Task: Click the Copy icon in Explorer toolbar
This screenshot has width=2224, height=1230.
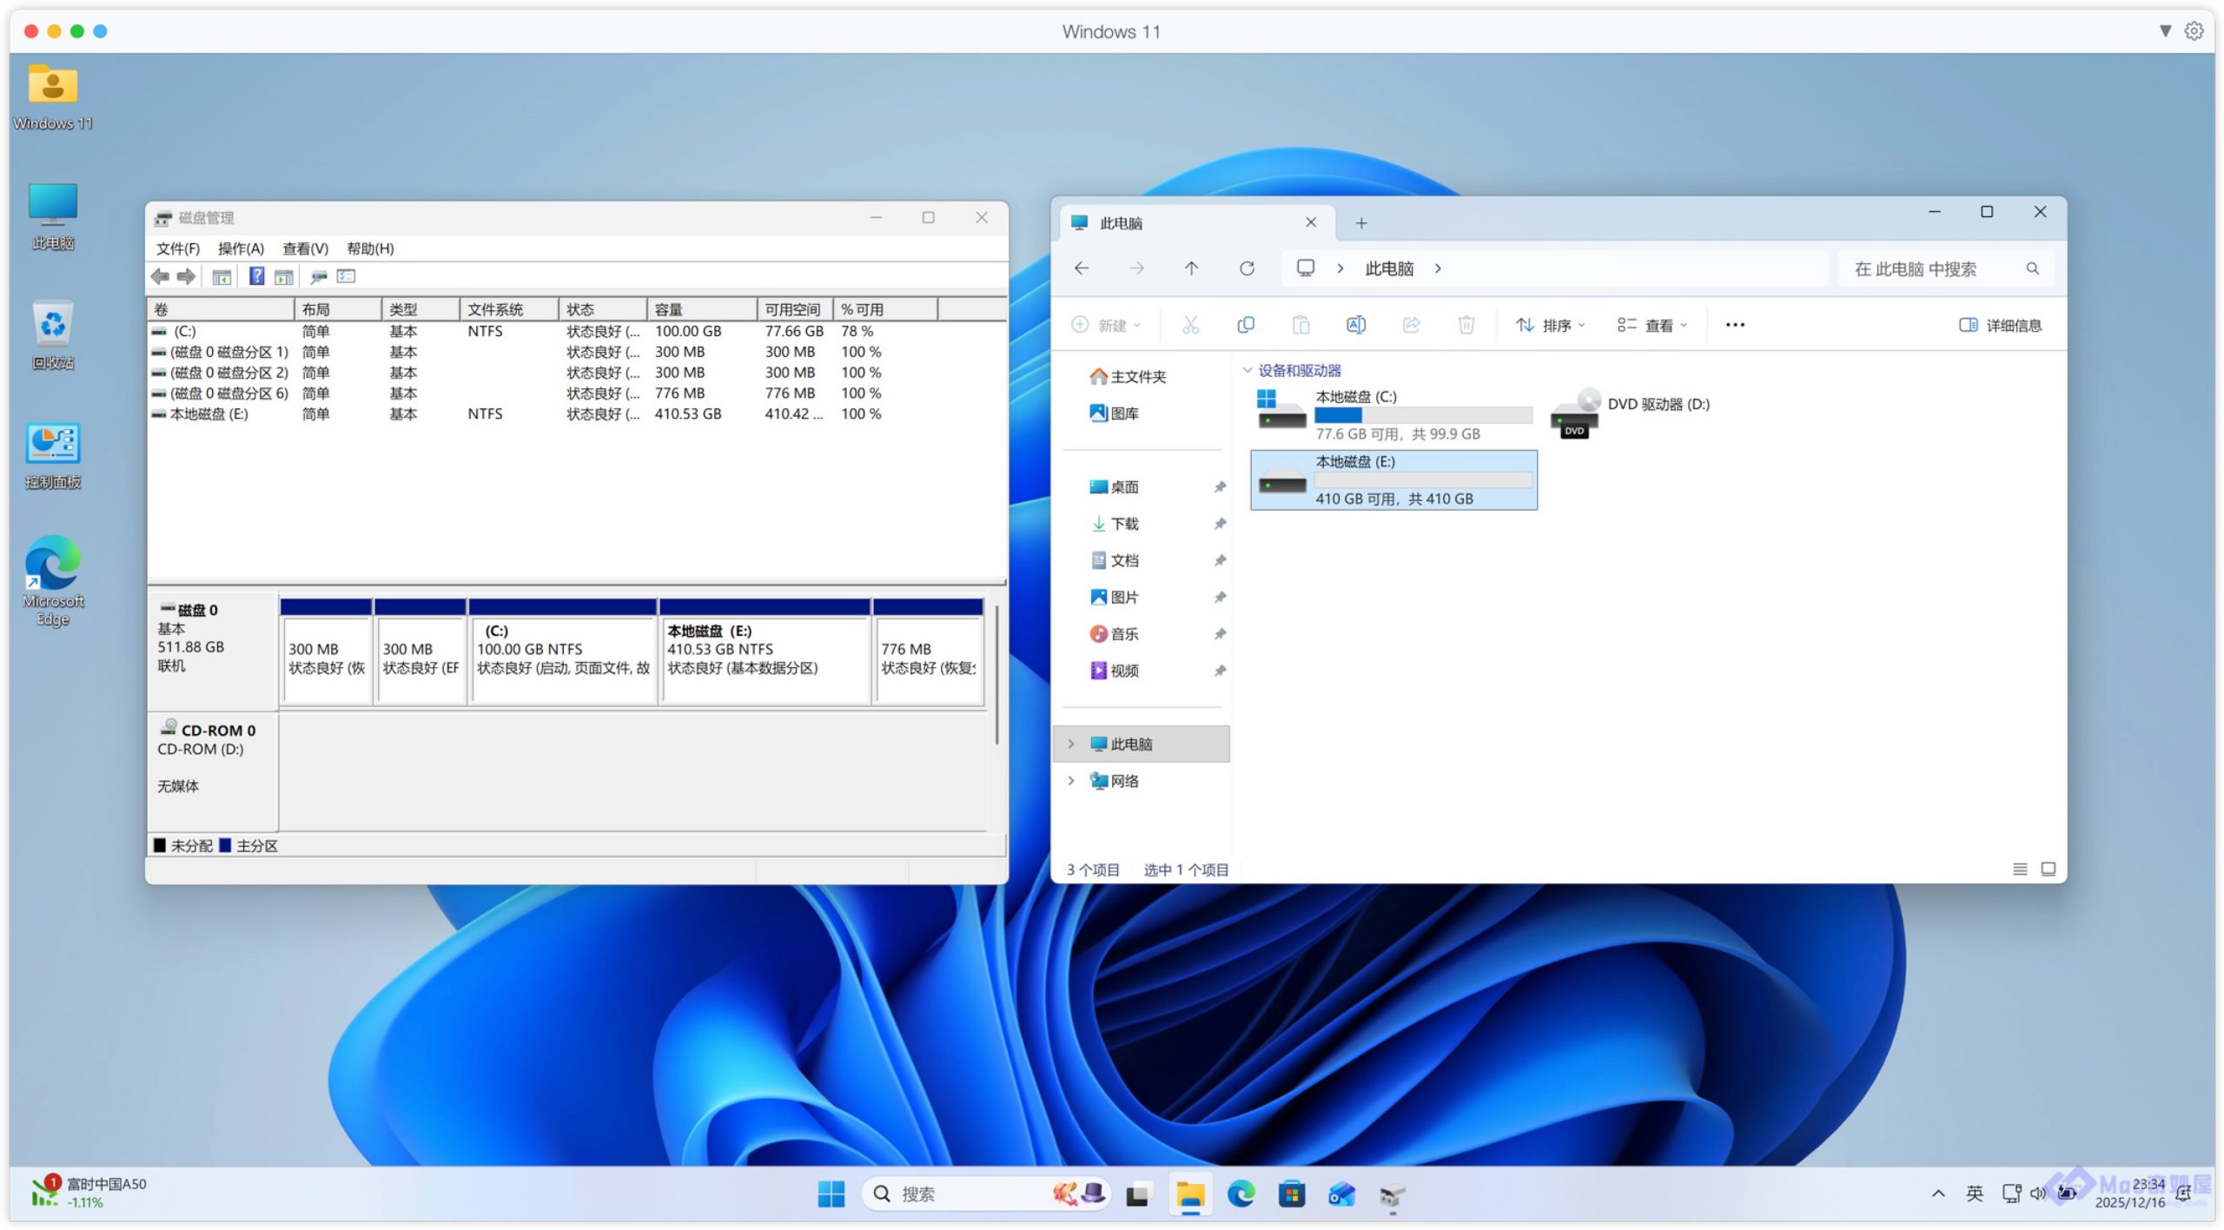Action: (1245, 325)
